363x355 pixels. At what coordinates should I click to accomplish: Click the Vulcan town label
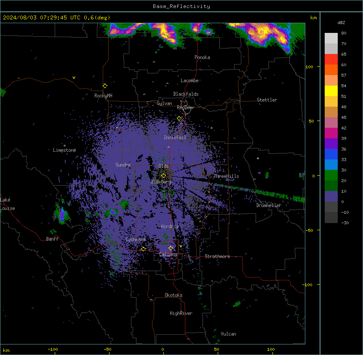coord(229,334)
